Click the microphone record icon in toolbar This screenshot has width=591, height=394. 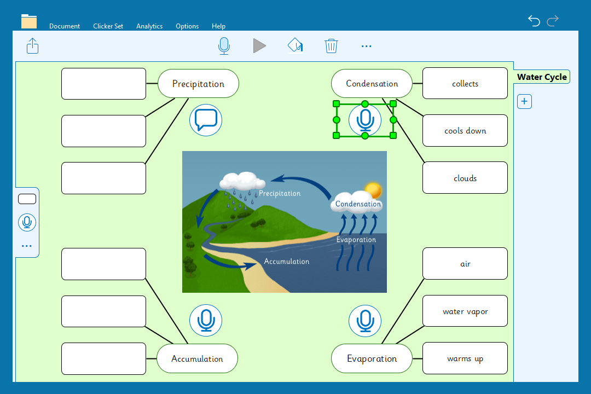(x=224, y=45)
